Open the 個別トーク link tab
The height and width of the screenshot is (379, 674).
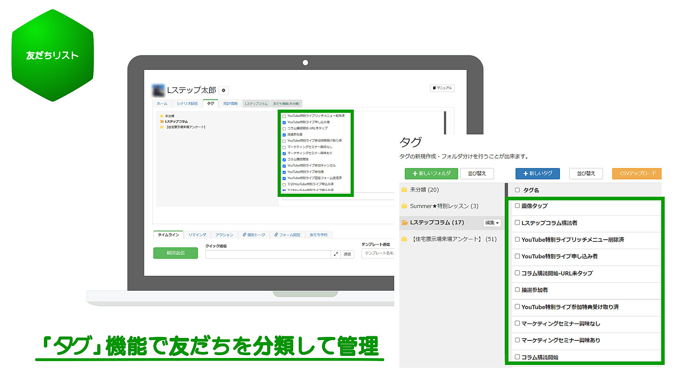[x=254, y=235]
